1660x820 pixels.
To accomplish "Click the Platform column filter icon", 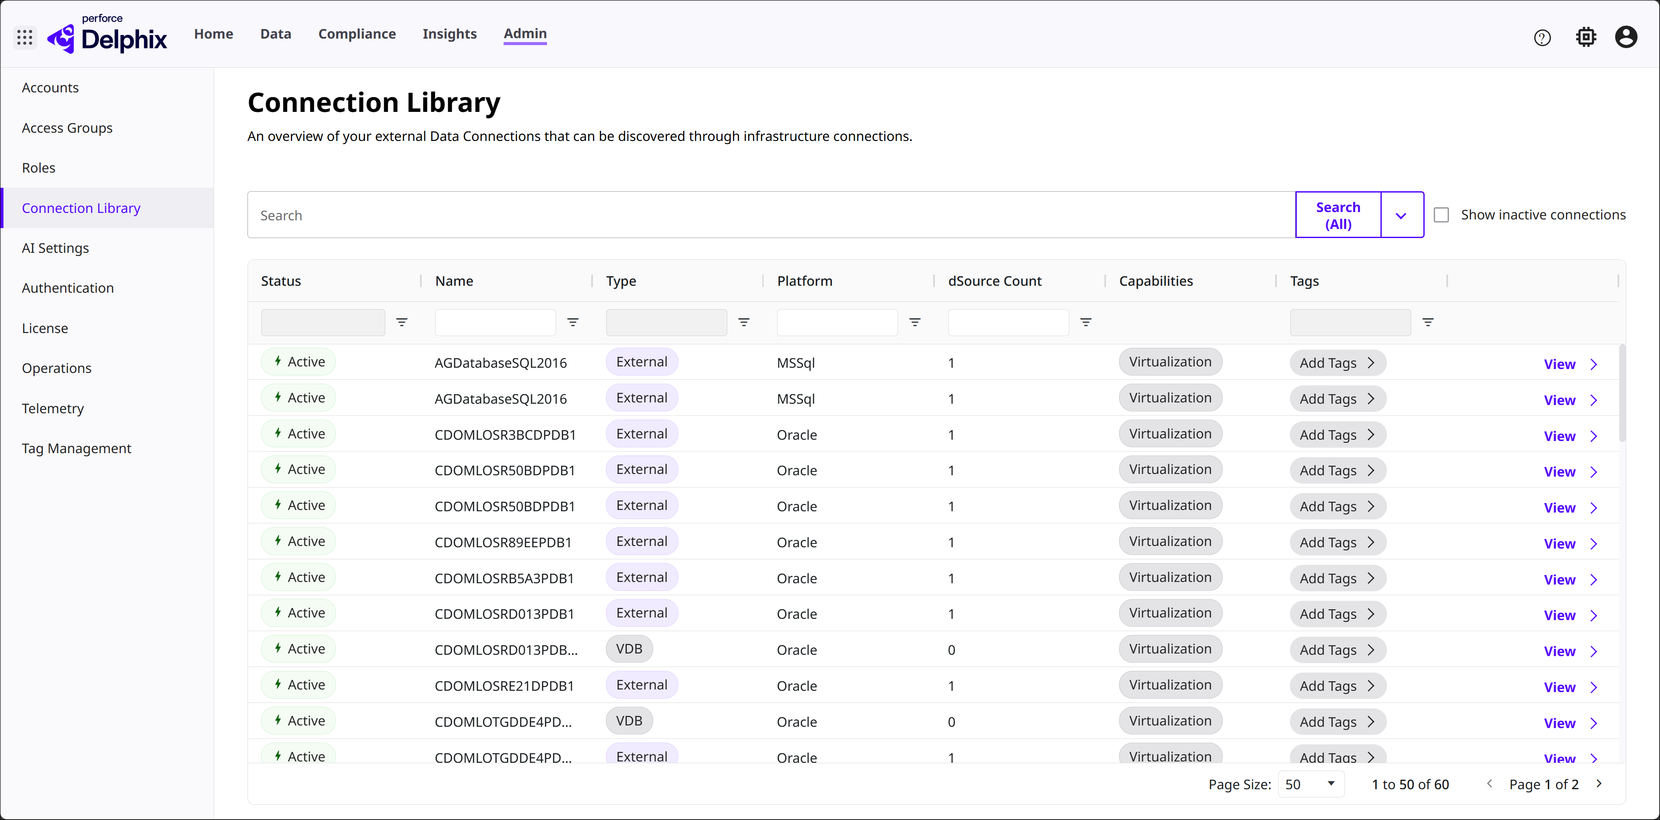I will click(915, 322).
